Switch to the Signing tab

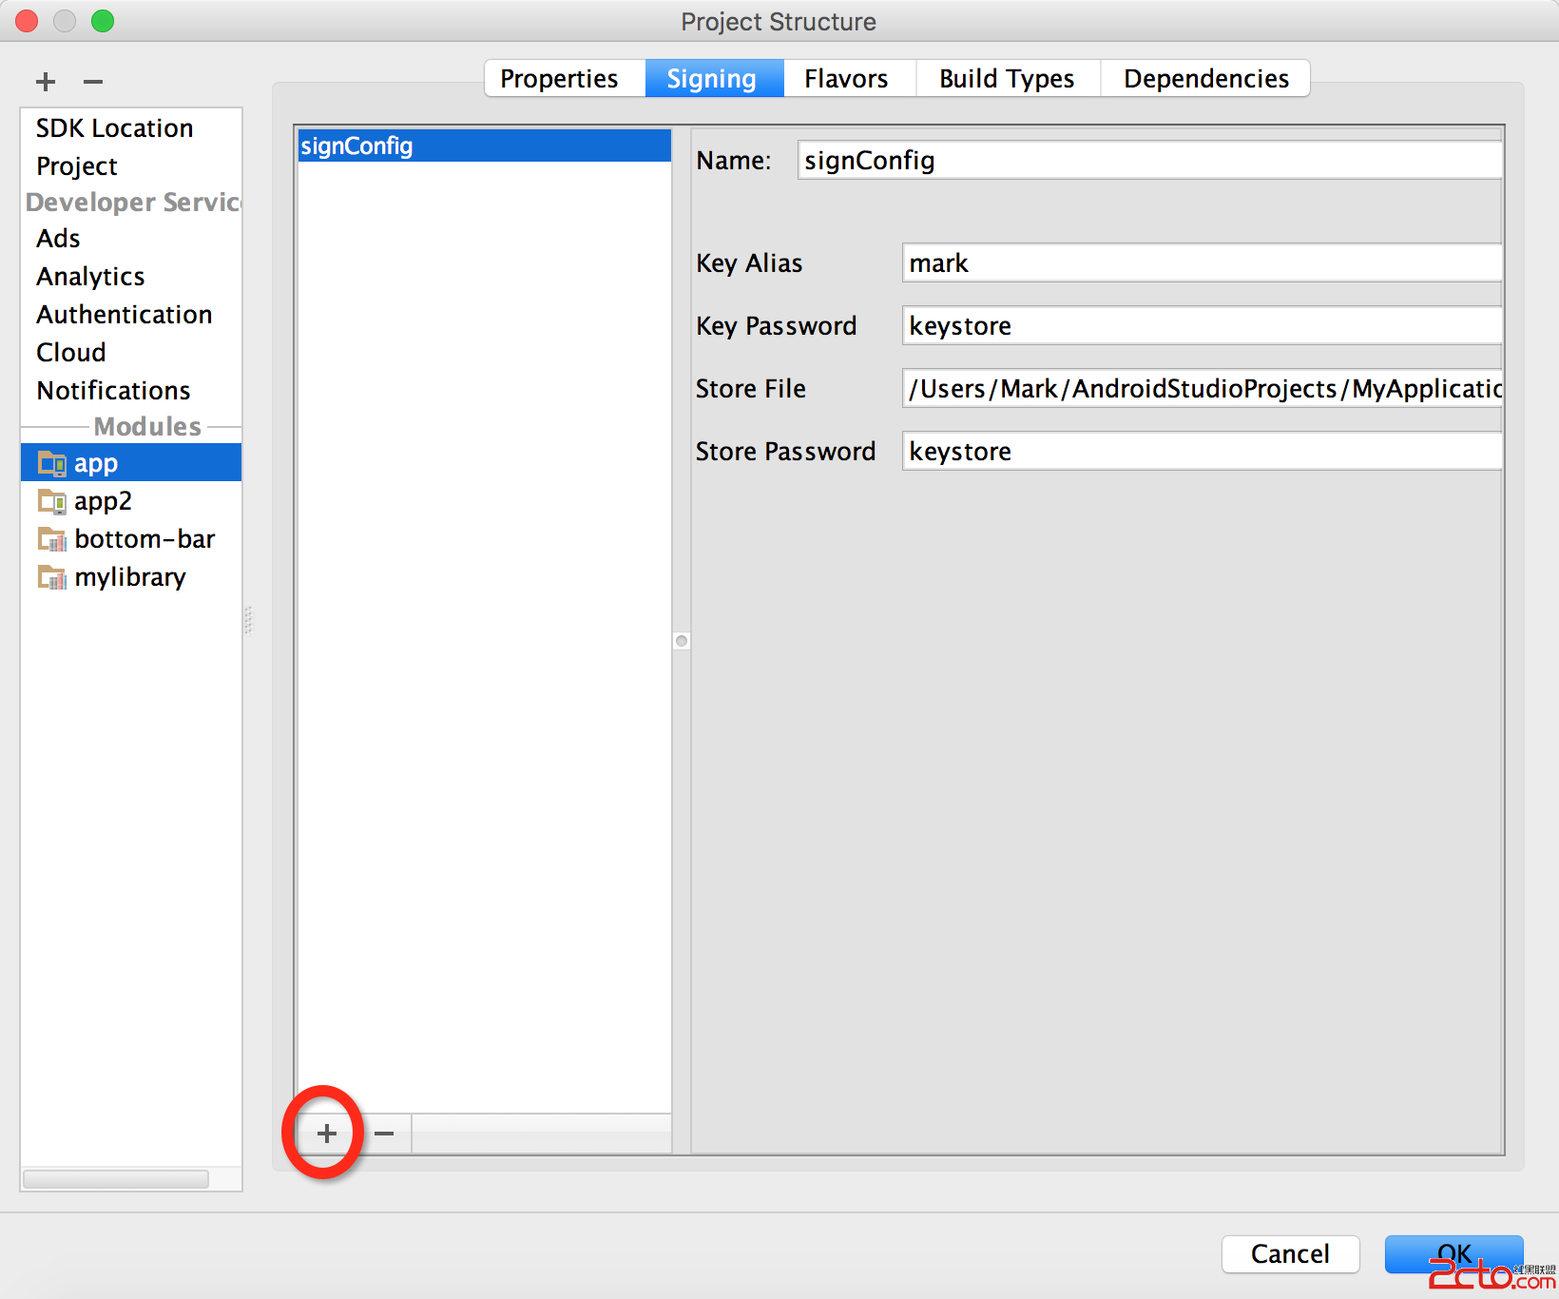pos(714,78)
